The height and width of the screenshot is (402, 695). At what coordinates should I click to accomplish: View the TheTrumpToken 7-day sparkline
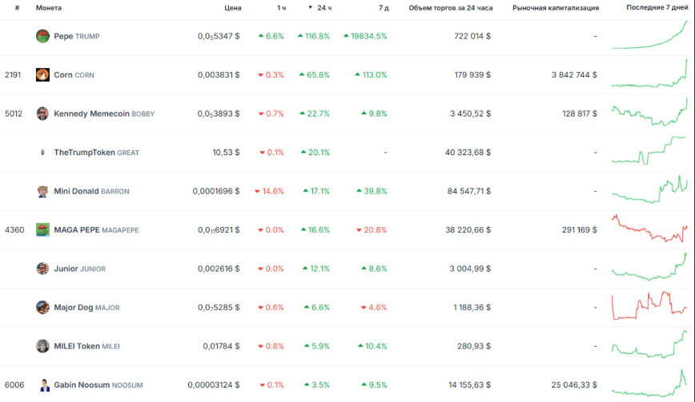tap(649, 150)
